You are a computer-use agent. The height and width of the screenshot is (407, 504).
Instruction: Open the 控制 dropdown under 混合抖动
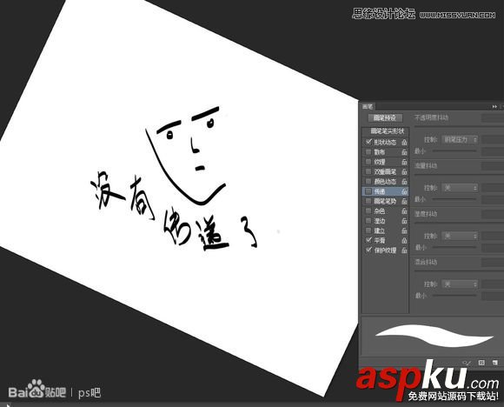click(x=460, y=284)
